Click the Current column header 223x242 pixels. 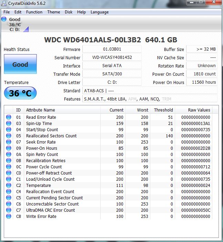click(x=113, y=110)
